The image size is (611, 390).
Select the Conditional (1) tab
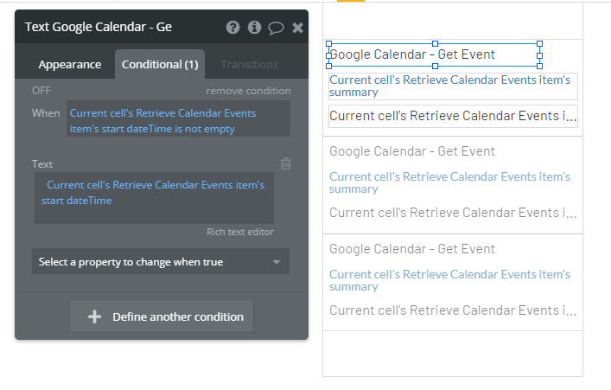click(160, 64)
